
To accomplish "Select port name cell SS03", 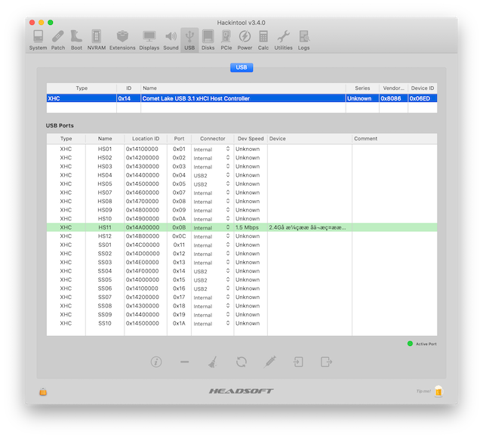I will (105, 262).
